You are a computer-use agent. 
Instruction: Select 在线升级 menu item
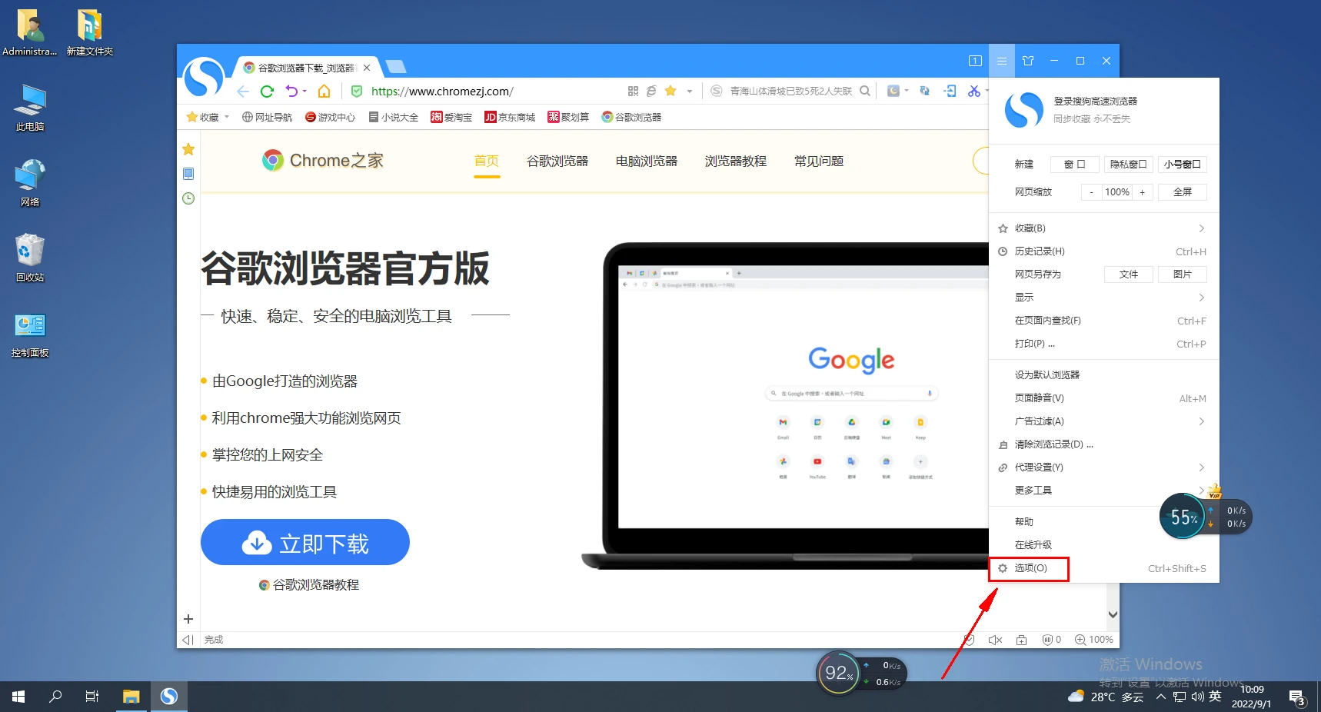tap(1103, 544)
